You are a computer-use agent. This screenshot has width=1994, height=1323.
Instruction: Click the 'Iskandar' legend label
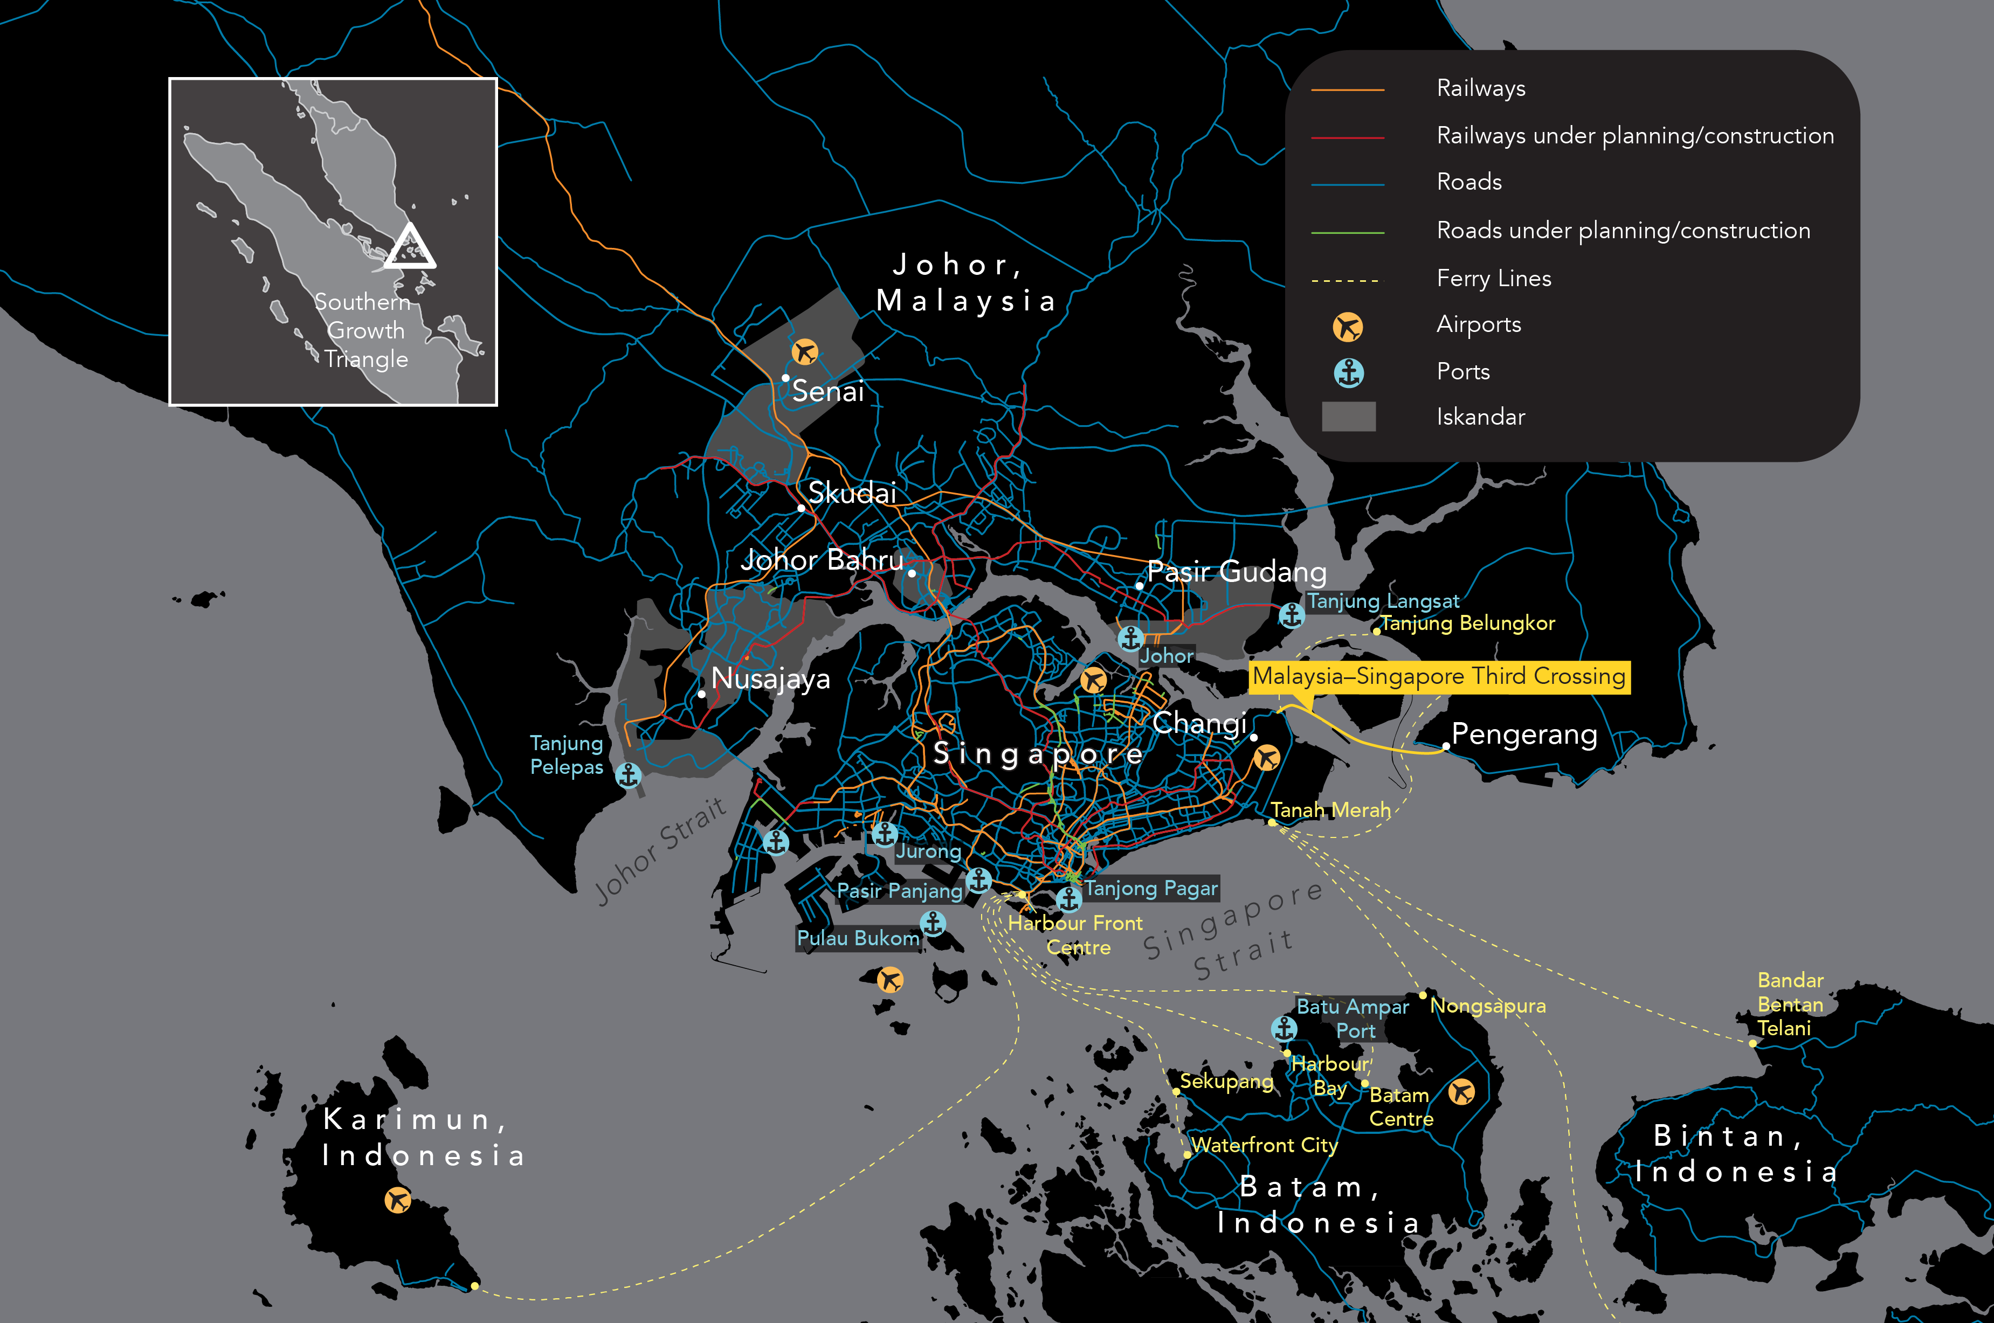1481,417
